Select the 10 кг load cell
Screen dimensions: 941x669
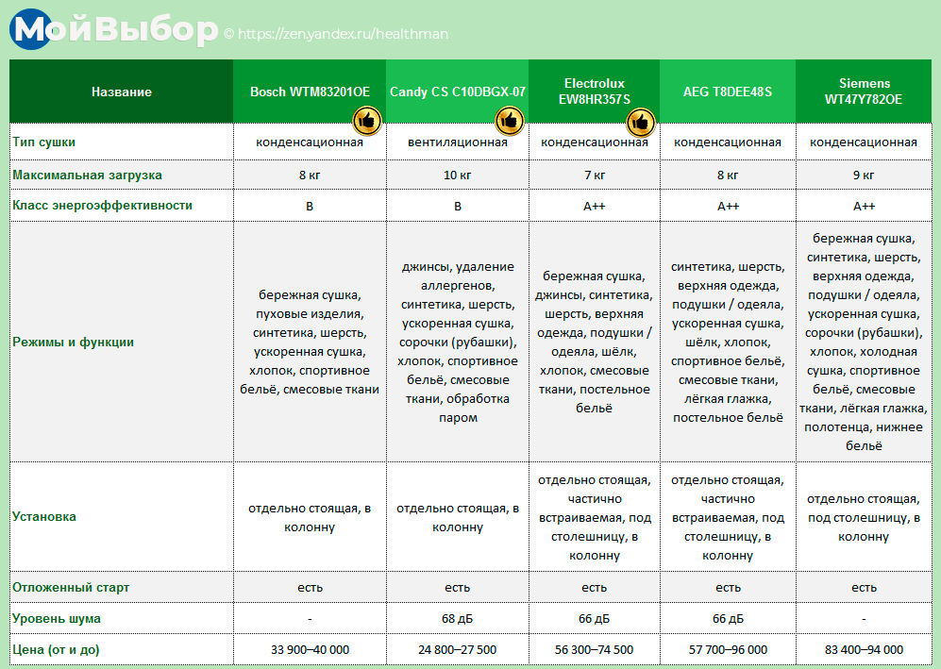click(458, 176)
